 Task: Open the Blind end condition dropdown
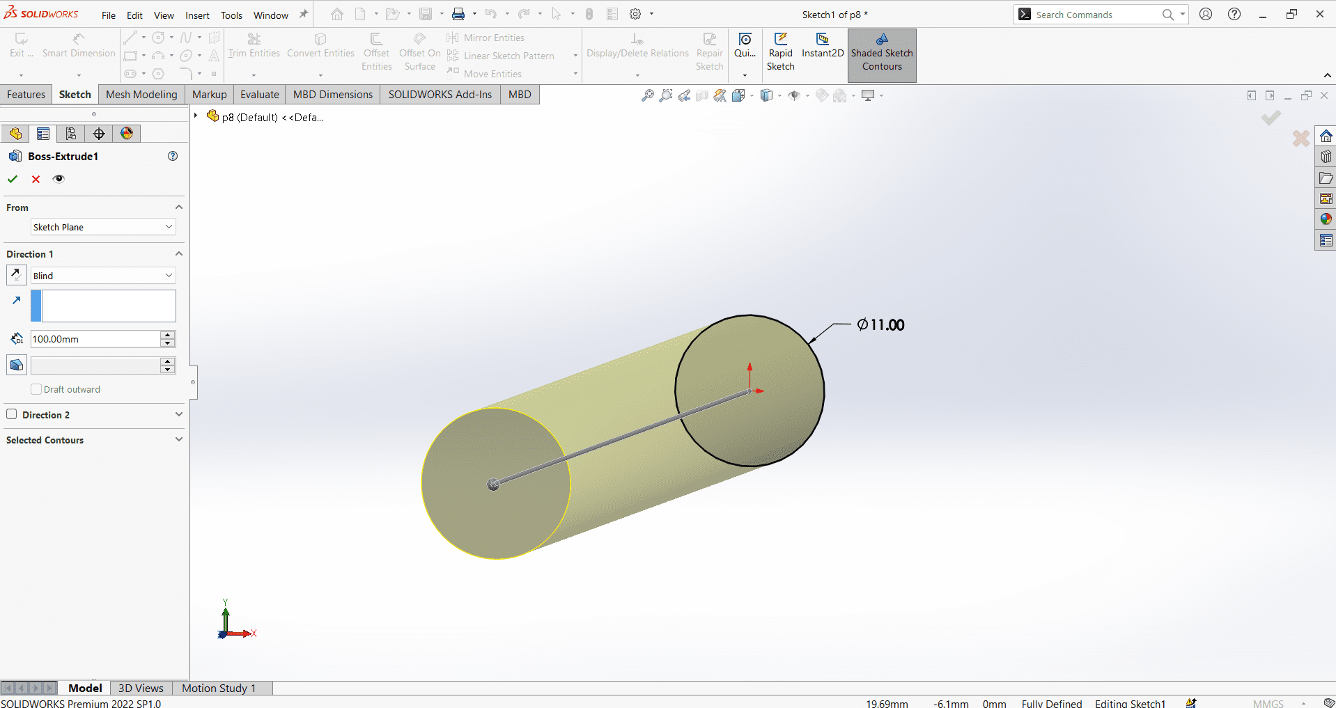103,276
